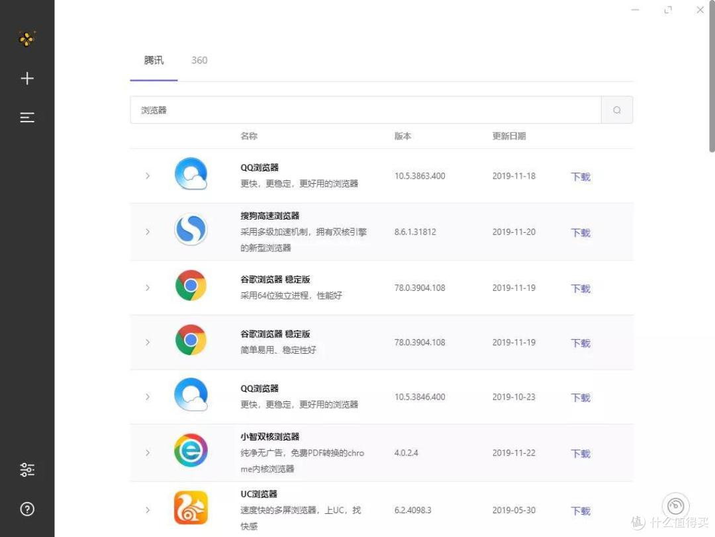This screenshot has height=537, width=715.
Task: Download QQ浏览器 version 10.5.3863.400
Action: pos(581,177)
